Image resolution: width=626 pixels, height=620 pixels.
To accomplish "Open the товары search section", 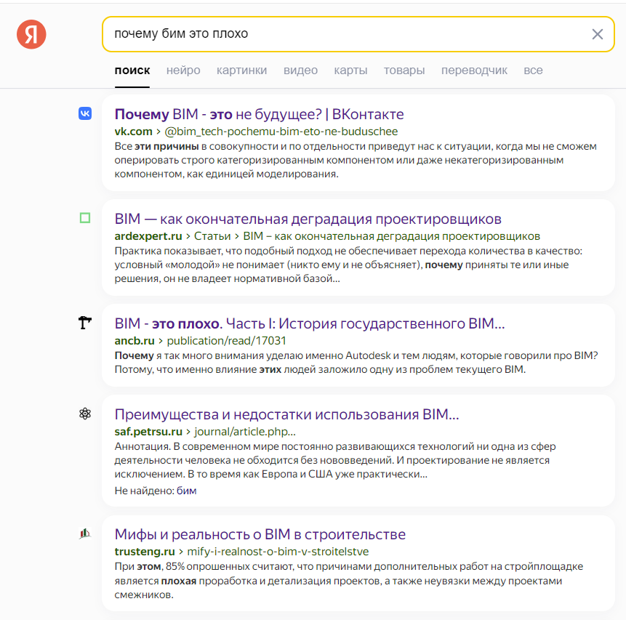I will 404,70.
